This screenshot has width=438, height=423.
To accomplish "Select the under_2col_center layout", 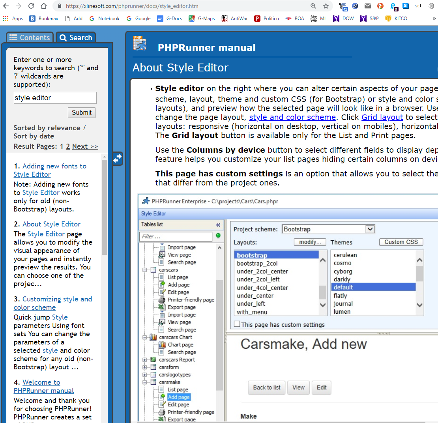I will [x=262, y=271].
